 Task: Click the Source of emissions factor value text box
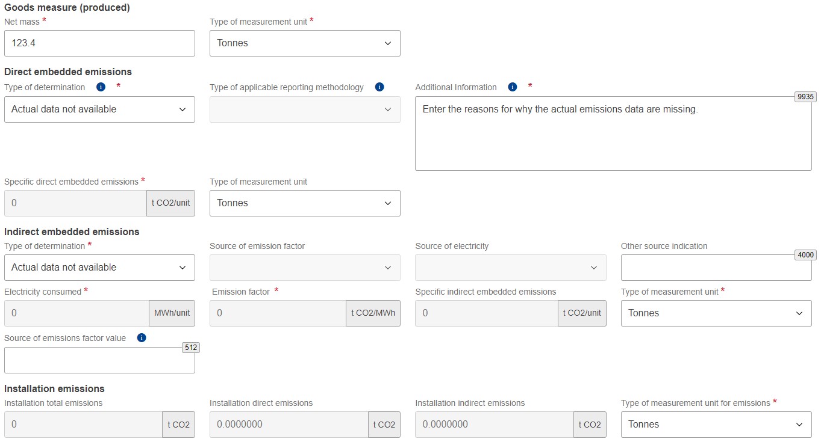coord(99,360)
